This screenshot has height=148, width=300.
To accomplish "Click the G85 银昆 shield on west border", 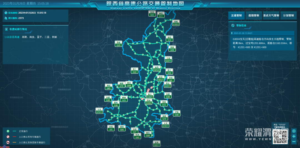I will [x=109, y=87].
